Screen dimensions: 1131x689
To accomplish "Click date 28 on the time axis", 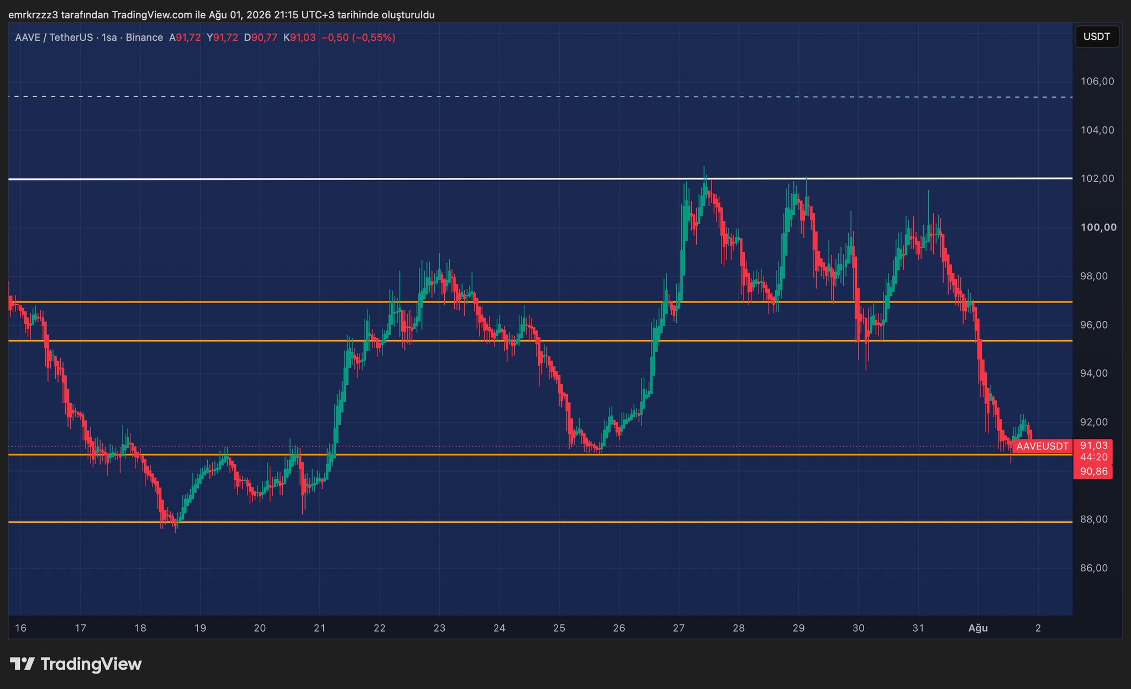I will (739, 628).
